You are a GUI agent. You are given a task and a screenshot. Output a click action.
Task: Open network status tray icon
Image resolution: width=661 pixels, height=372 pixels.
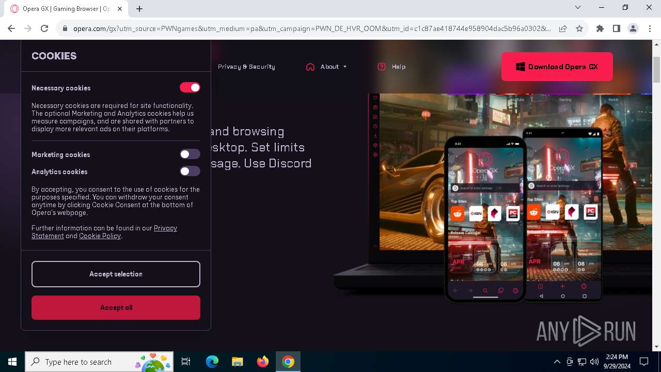pyautogui.click(x=582, y=362)
